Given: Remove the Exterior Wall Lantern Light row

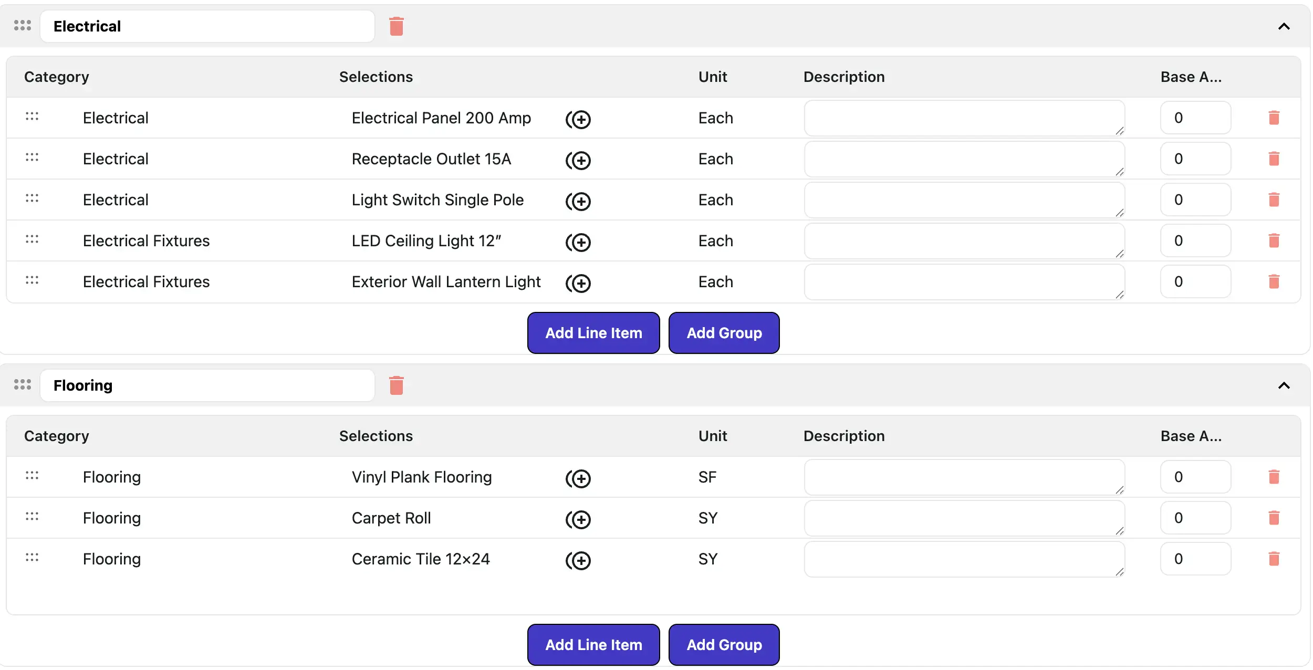Looking at the screenshot, I should [x=1274, y=281].
